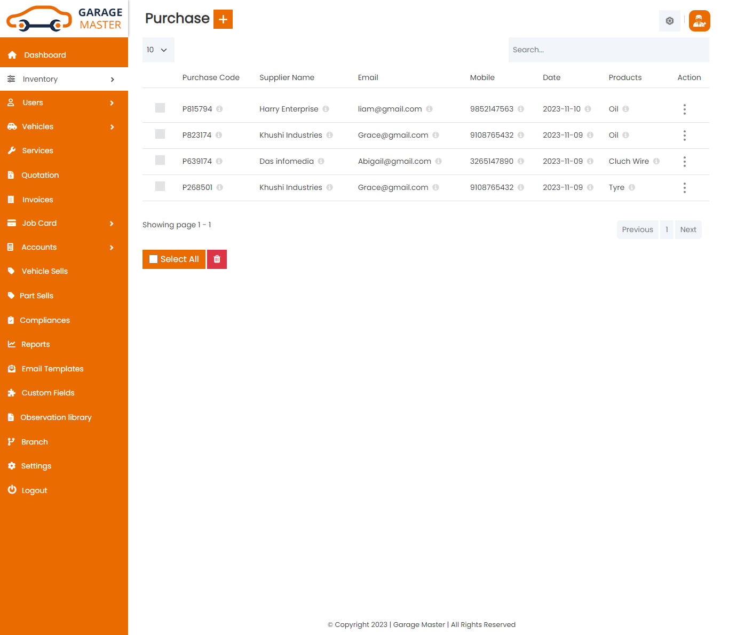The width and height of the screenshot is (729, 635).
Task: Click the orange add purchase plus icon
Action: pyautogui.click(x=223, y=19)
